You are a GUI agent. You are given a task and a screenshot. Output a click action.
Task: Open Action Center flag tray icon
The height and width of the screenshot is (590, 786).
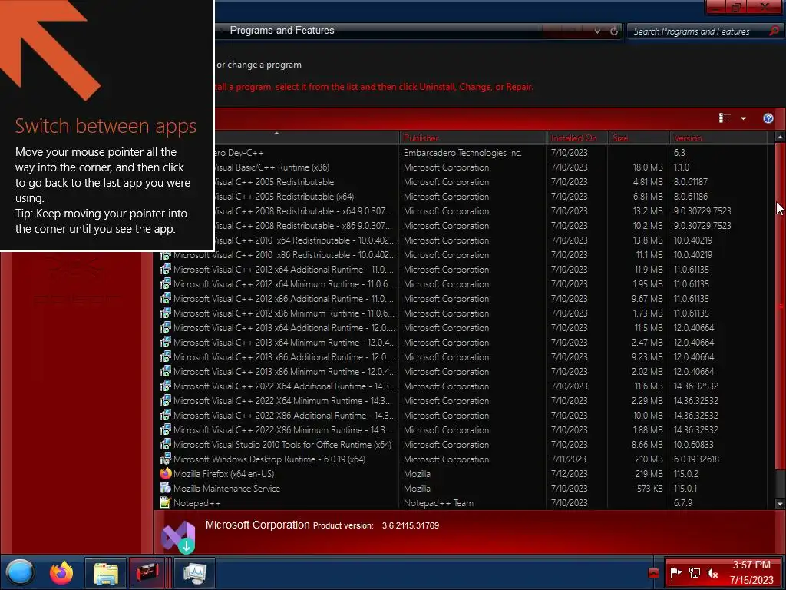click(x=675, y=572)
